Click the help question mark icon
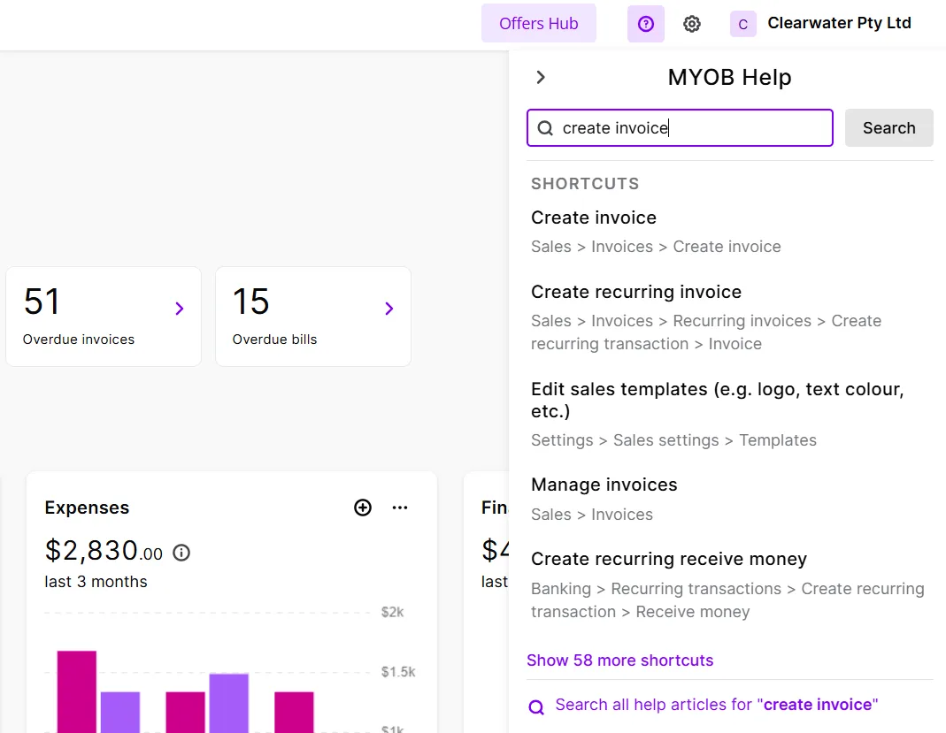Viewport: 946px width, 733px height. pos(645,24)
